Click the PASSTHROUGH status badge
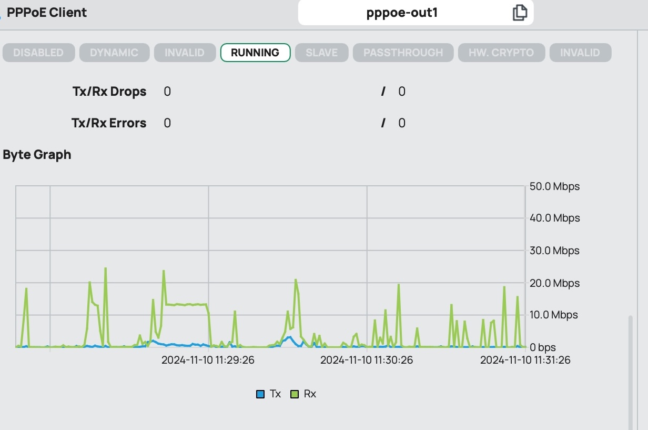Image resolution: width=648 pixels, height=430 pixels. click(403, 53)
